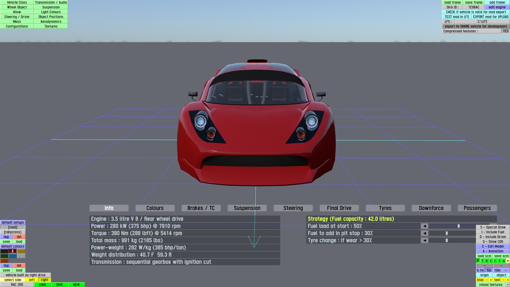Image resolution: width=510 pixels, height=287 pixels.
Task: Click left arrow for Fuel load at start
Action: [424, 226]
